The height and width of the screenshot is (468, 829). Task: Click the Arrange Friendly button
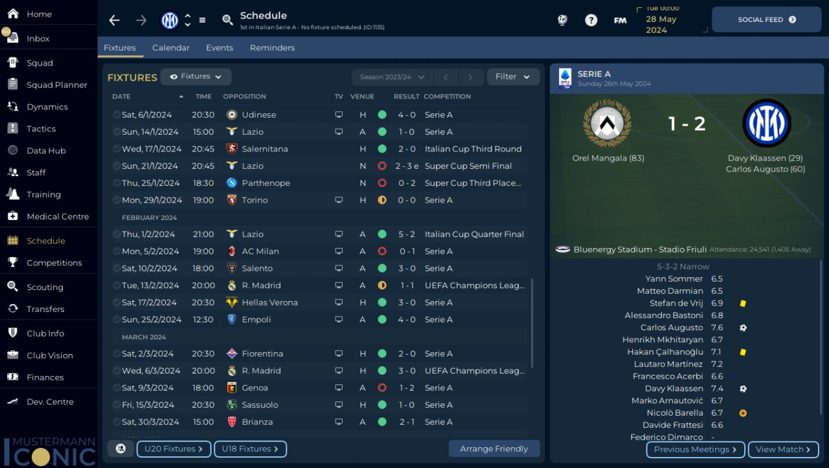click(494, 449)
